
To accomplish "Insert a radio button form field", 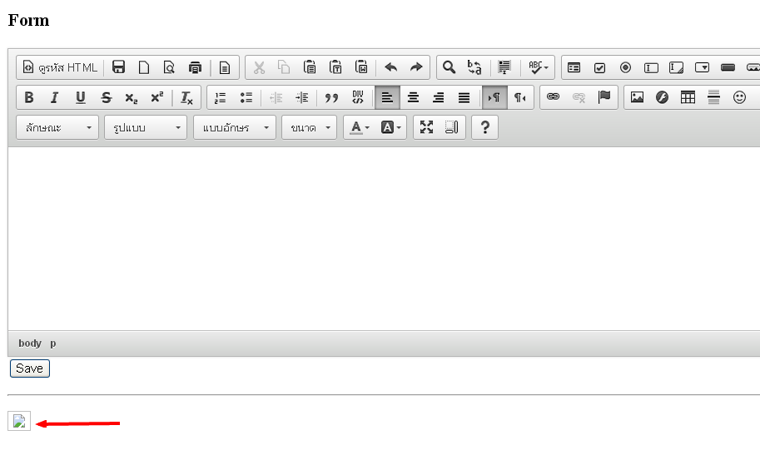I will (625, 67).
